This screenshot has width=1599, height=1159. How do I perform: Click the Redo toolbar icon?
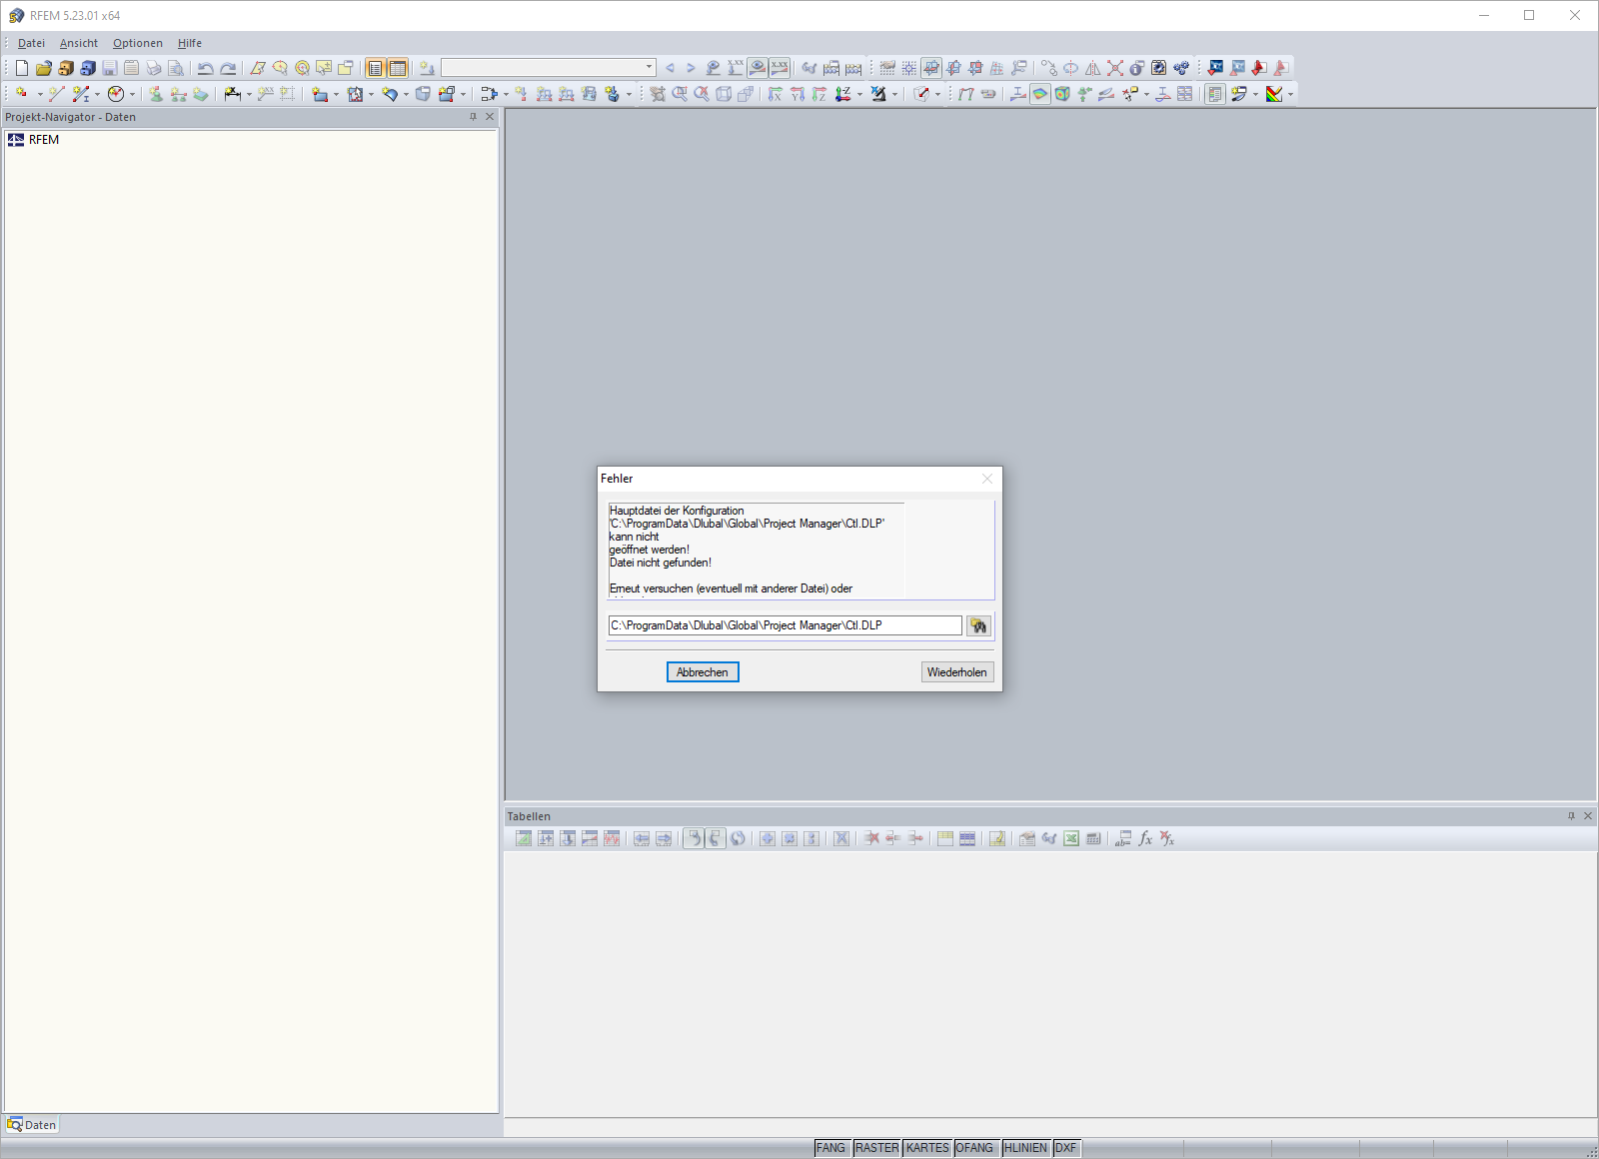pyautogui.click(x=227, y=68)
